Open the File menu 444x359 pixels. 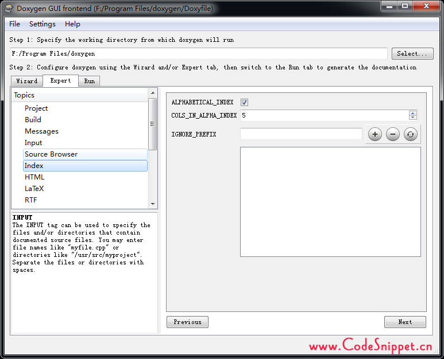[14, 24]
